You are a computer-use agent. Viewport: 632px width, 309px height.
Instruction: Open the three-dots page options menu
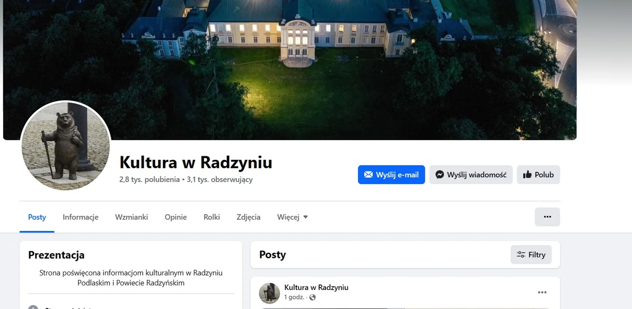[547, 217]
